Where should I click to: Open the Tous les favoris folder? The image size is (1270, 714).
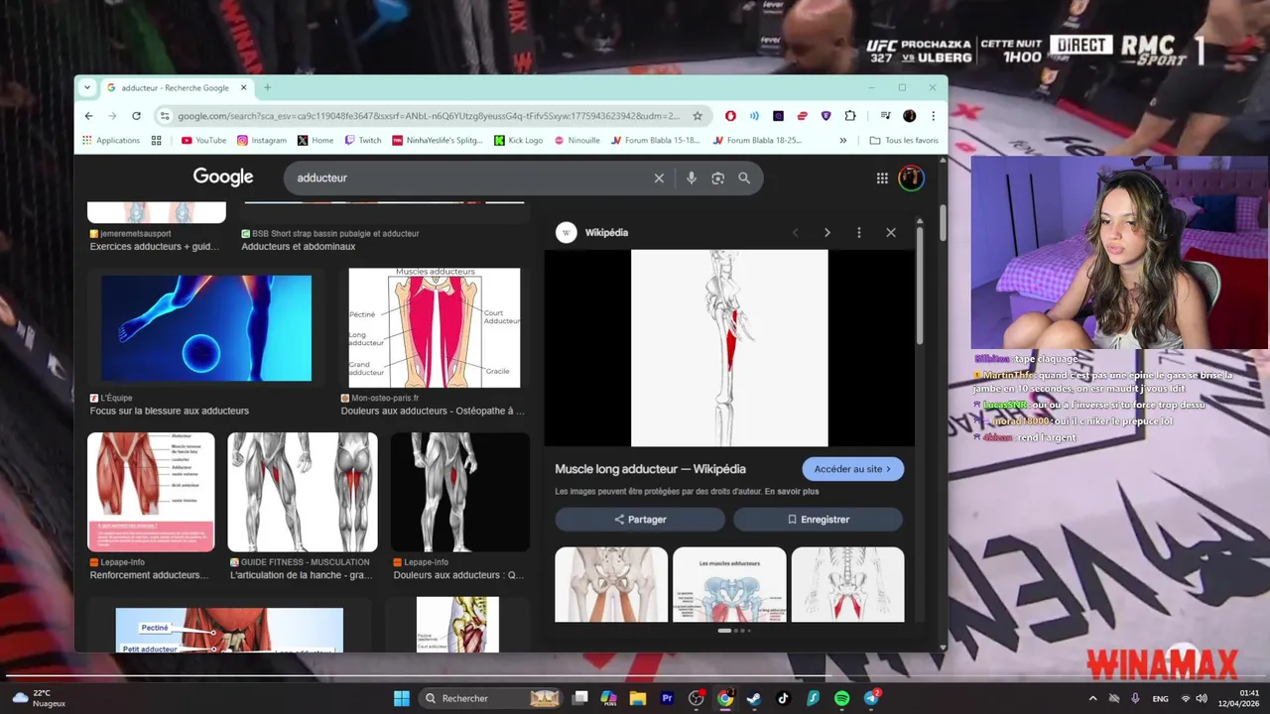(904, 141)
